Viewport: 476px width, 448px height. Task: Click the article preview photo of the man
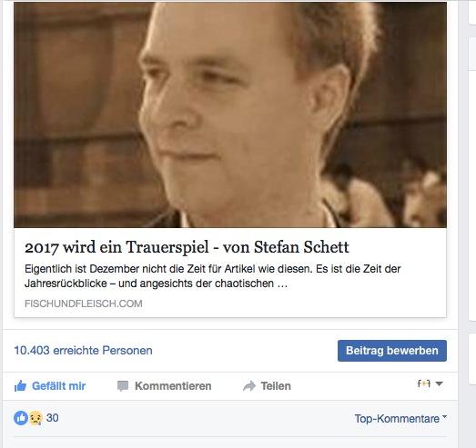(230, 114)
